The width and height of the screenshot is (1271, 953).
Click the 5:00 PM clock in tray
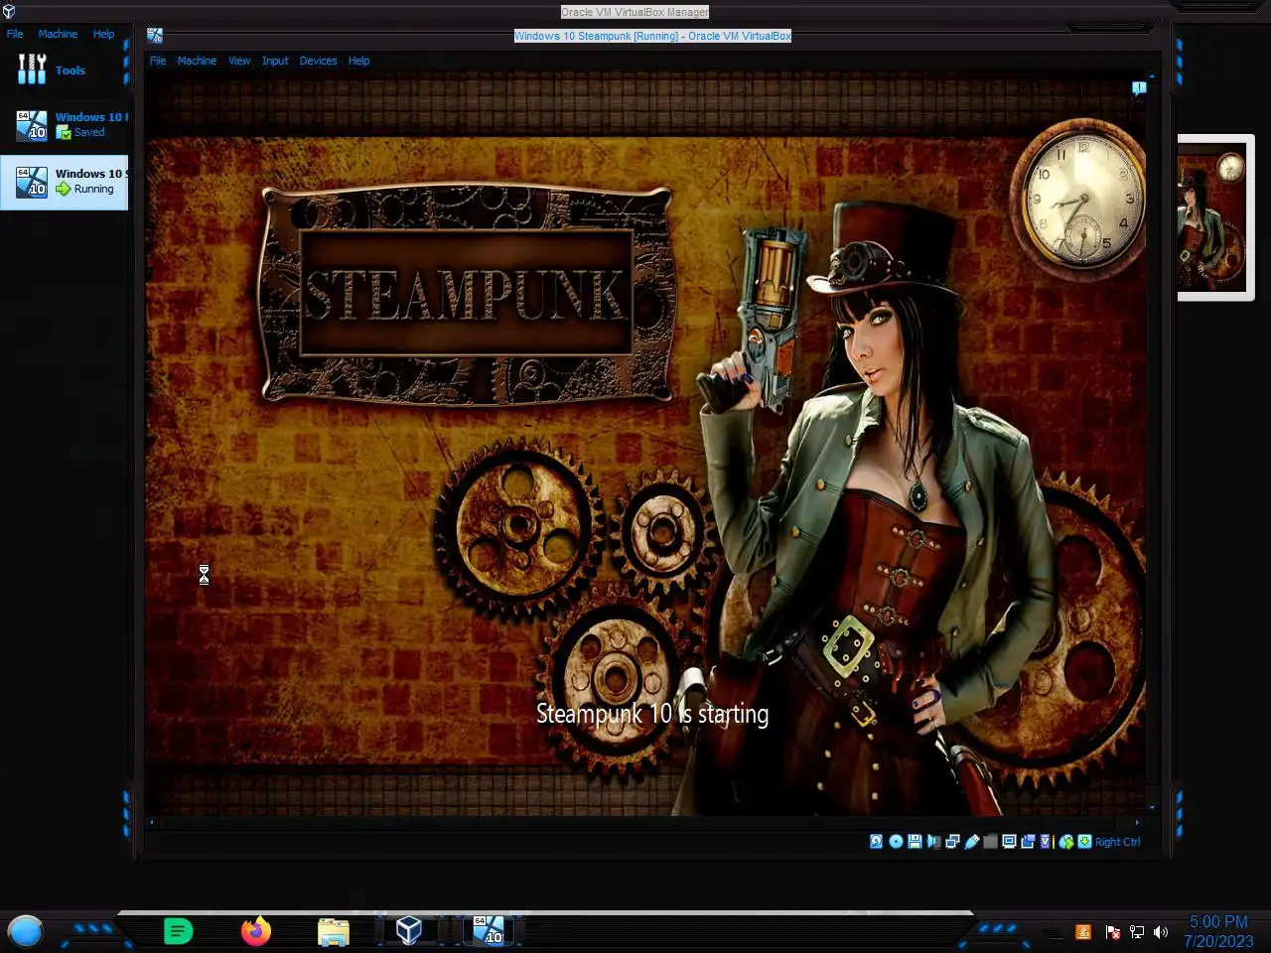coord(1218,922)
